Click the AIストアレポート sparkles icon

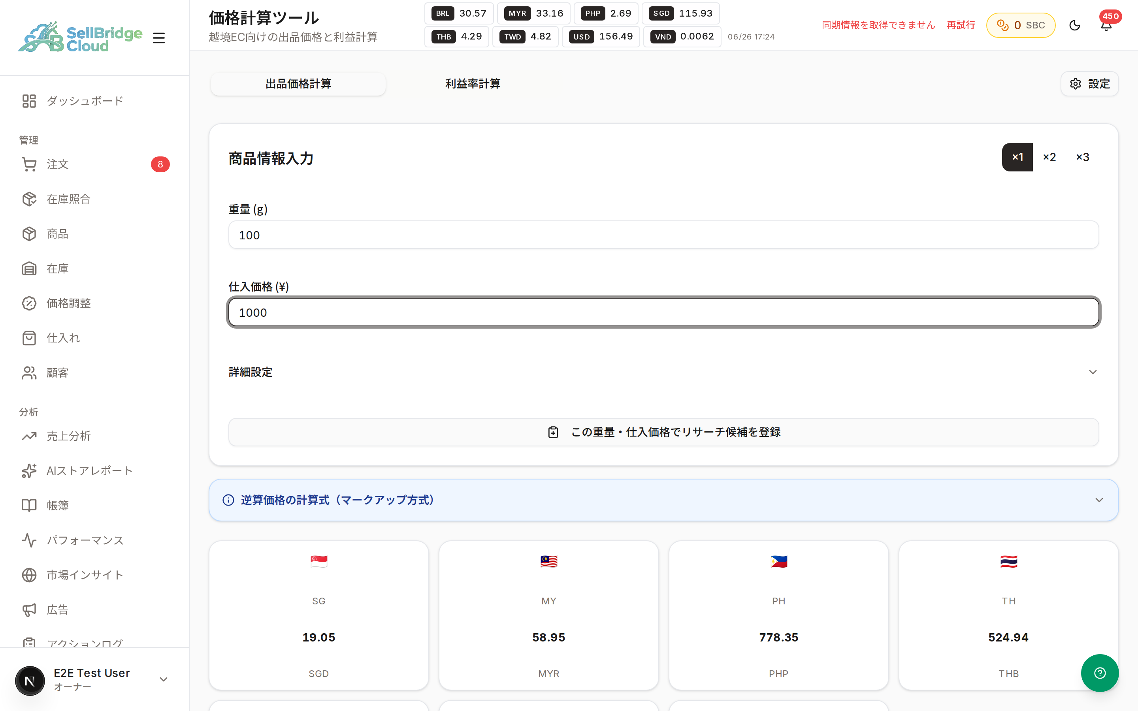(x=29, y=471)
